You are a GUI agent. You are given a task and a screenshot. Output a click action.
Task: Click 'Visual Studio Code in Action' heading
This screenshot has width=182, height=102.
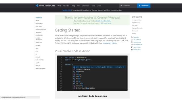73,51
